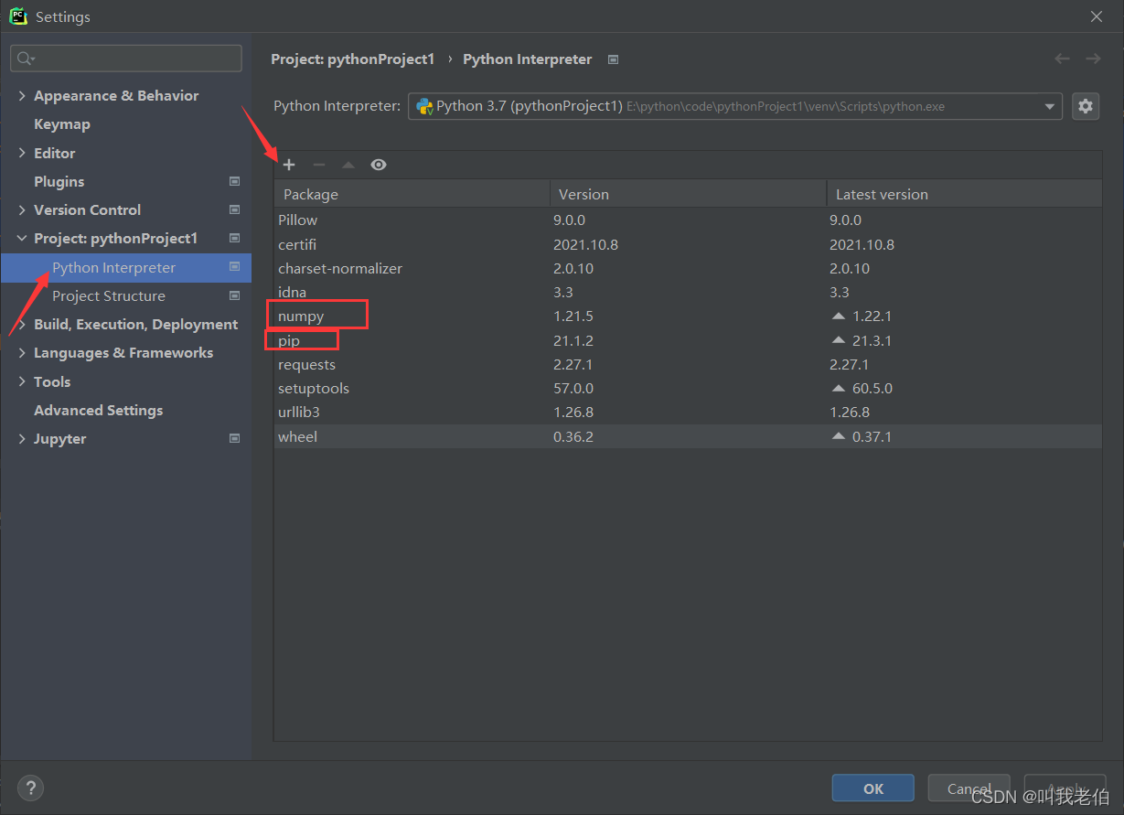The width and height of the screenshot is (1124, 815).
Task: Open the Python Interpreter dropdown
Action: pos(734,106)
